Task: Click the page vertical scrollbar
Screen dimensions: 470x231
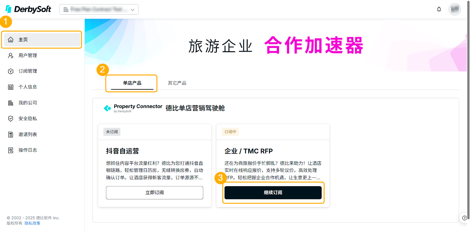Action: tap(469, 110)
